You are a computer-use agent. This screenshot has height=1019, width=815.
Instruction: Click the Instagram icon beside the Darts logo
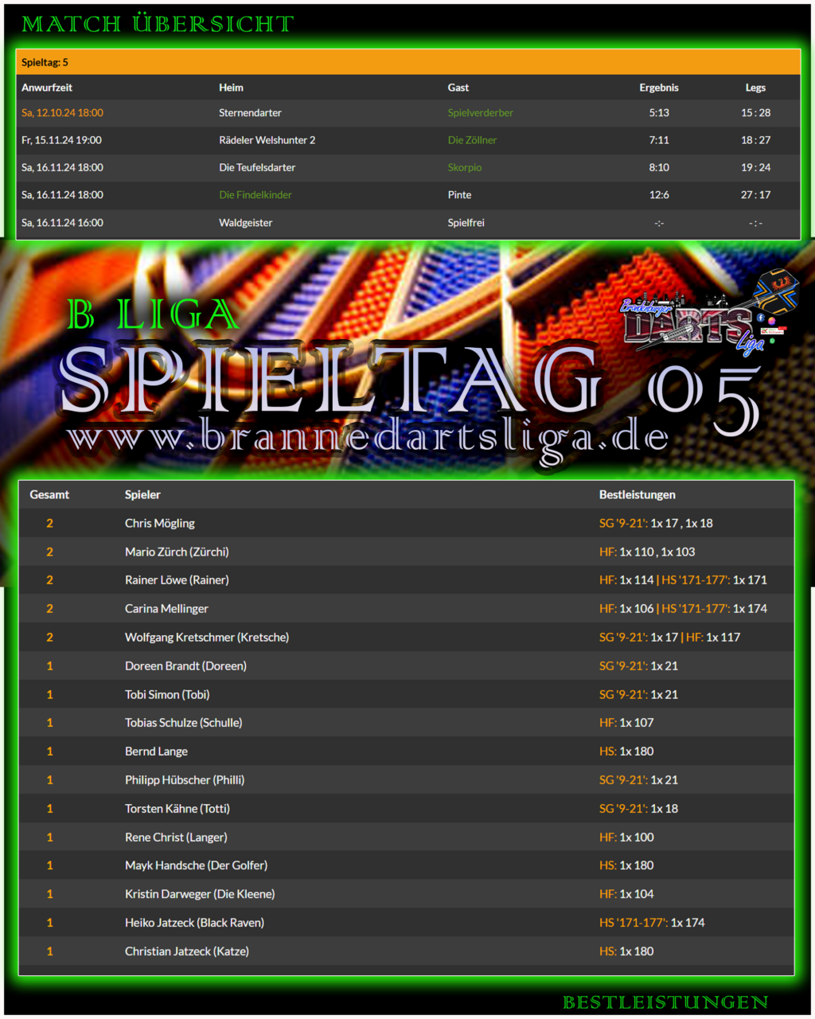click(x=772, y=321)
